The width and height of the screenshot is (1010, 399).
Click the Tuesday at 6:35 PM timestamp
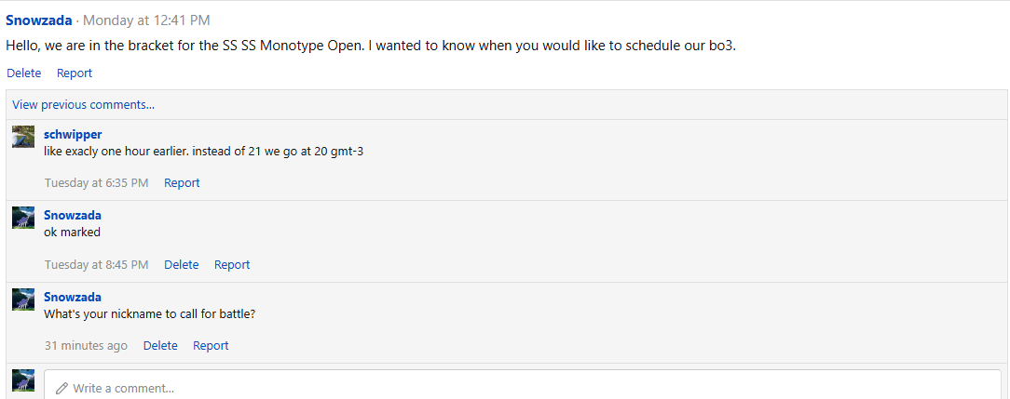[x=96, y=183]
